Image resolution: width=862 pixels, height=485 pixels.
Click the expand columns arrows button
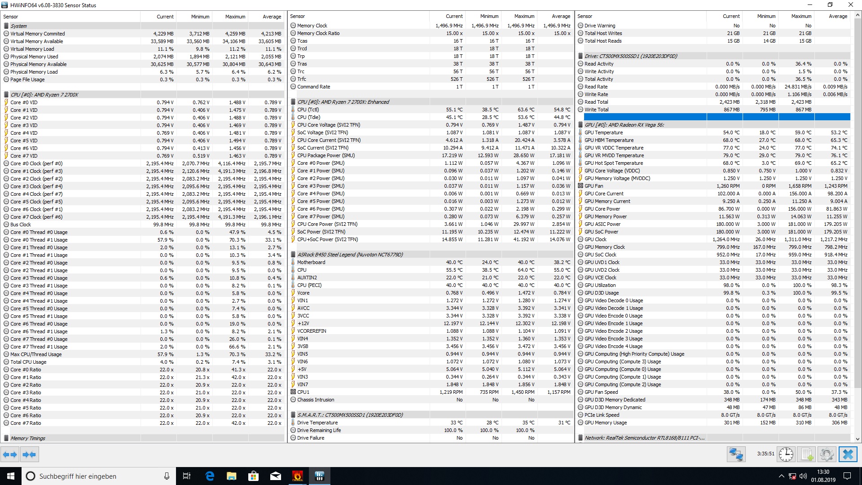(10, 454)
